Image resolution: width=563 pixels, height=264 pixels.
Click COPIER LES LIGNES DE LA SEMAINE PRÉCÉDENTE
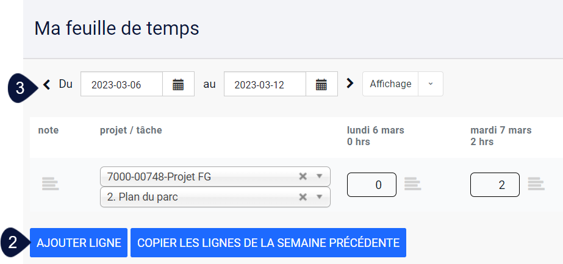click(268, 243)
